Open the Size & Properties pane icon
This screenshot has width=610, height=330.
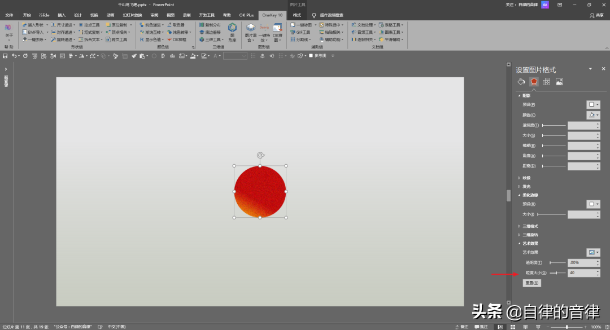[547, 82]
